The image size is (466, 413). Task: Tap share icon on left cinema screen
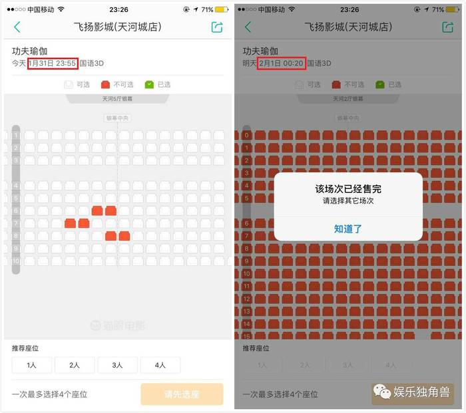[x=217, y=27]
